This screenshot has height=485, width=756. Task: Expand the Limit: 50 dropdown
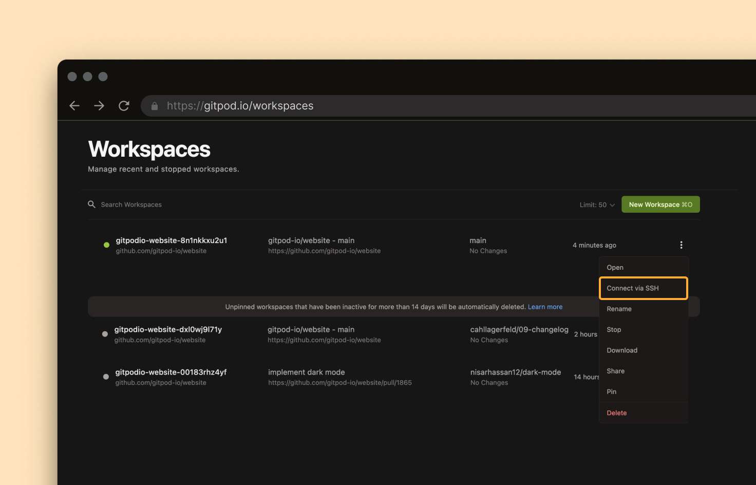[597, 205]
